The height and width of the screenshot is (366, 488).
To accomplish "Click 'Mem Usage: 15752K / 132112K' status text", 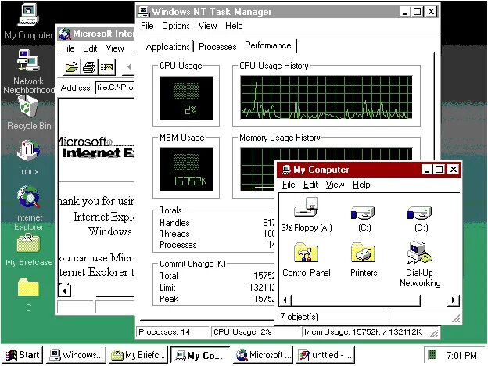I will point(363,332).
